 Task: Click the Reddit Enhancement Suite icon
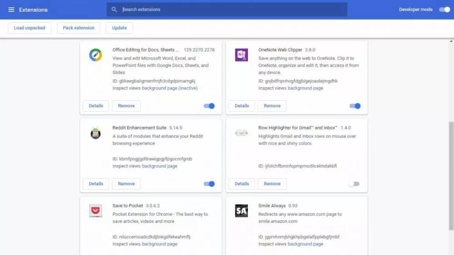[95, 133]
